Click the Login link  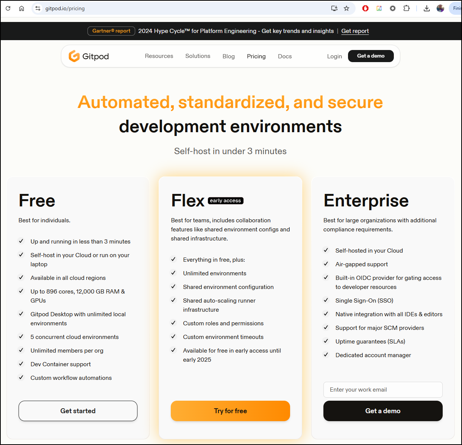tap(334, 56)
